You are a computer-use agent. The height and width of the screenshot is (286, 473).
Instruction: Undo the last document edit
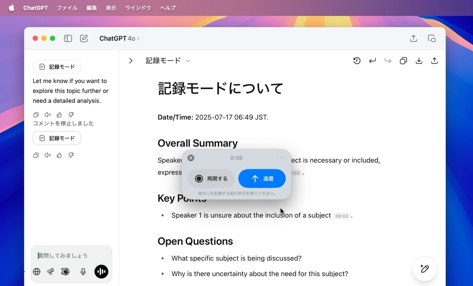[372, 61]
